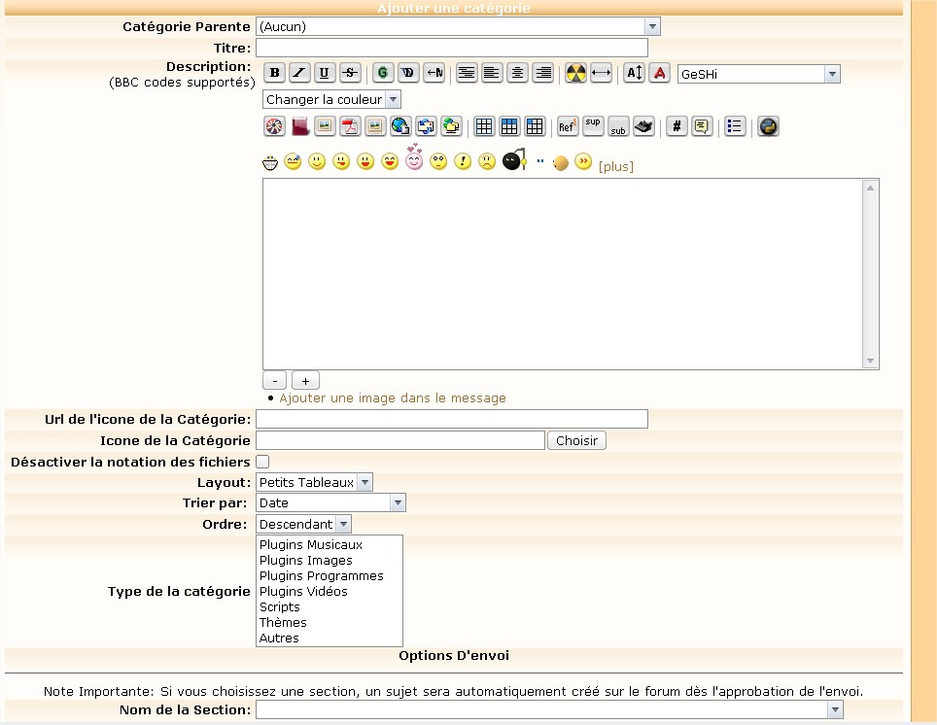The height and width of the screenshot is (725, 937).
Task: Toggle bold formatting in description toolbar
Action: [274, 73]
